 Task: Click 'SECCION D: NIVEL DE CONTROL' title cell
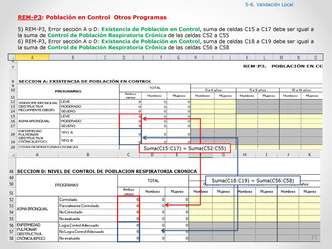click(107, 171)
